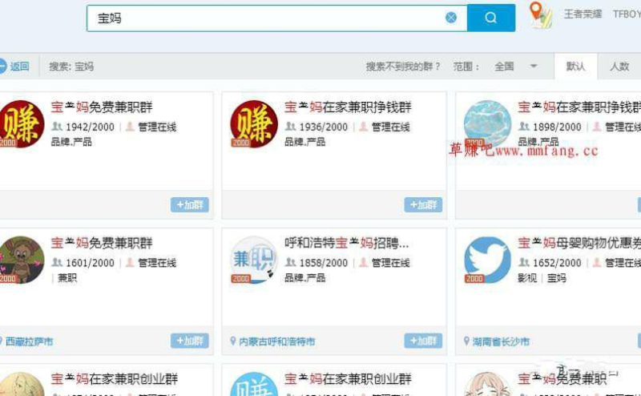Open the title 宝妈在家兼职挣钱群 with 1898 members
Screen dimensions: 641x396
(579, 107)
